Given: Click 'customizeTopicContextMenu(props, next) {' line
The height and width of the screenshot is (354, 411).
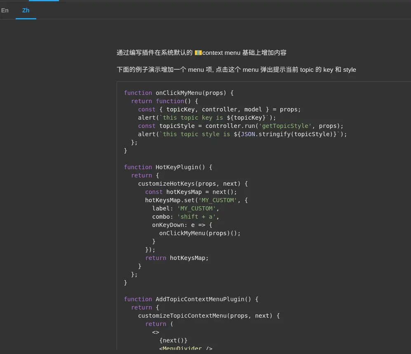Looking at the screenshot, I should coord(209,316).
